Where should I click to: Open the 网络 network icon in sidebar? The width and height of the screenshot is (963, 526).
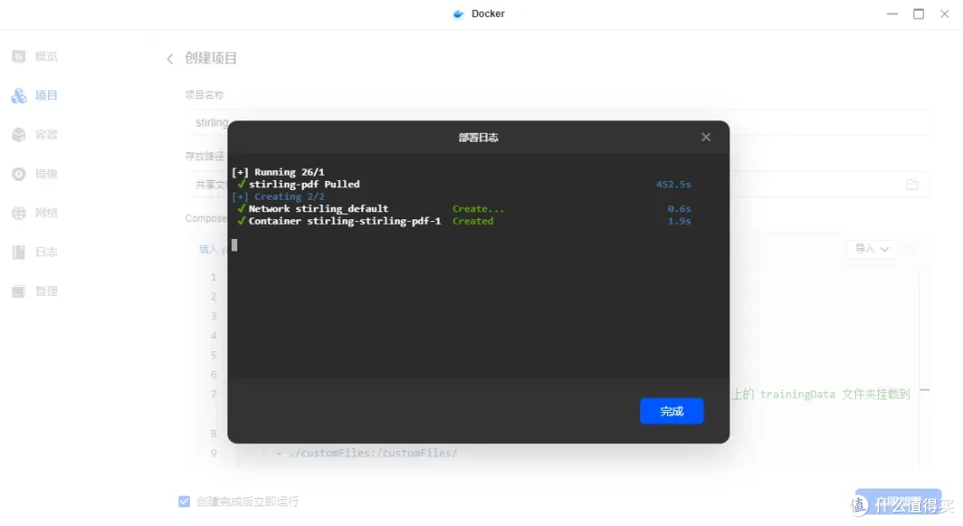pos(19,213)
